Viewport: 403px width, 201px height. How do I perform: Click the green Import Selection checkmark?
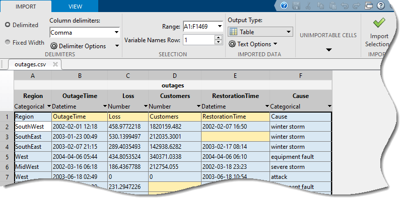click(x=379, y=23)
